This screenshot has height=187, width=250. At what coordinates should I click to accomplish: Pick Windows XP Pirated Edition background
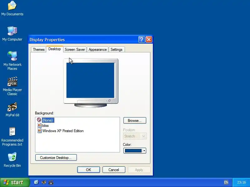coord(63,131)
